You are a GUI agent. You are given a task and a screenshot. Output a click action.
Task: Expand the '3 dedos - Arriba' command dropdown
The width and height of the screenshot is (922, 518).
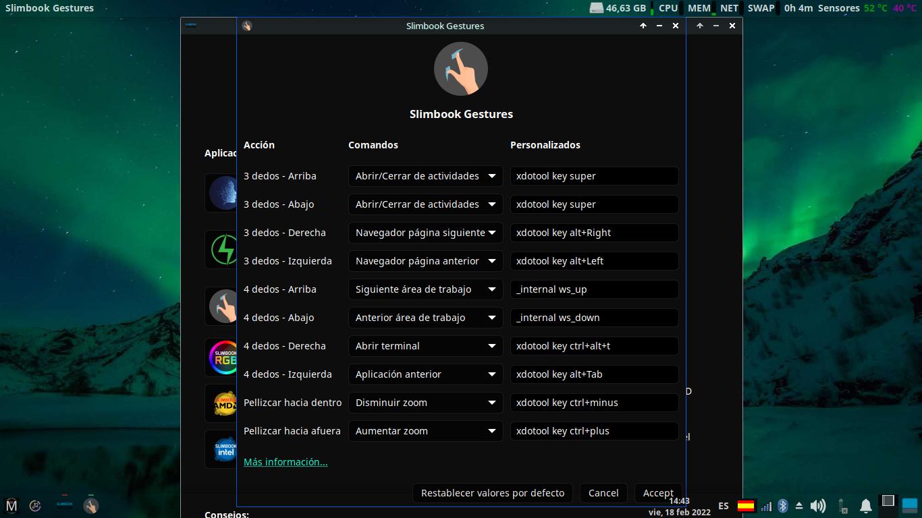[x=425, y=176]
